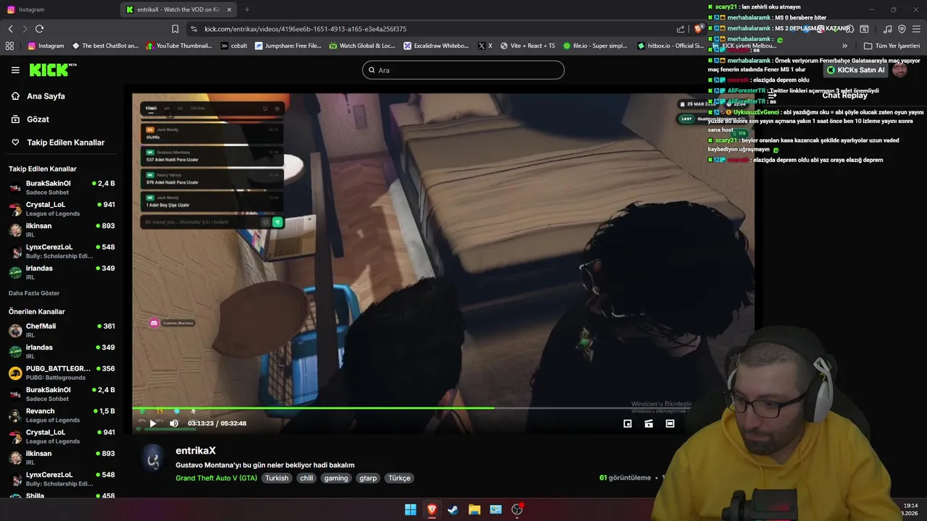This screenshot has width=927, height=521.
Task: Open followed channel Crystal_LoL with 941 viewers
Action: [x=61, y=209]
